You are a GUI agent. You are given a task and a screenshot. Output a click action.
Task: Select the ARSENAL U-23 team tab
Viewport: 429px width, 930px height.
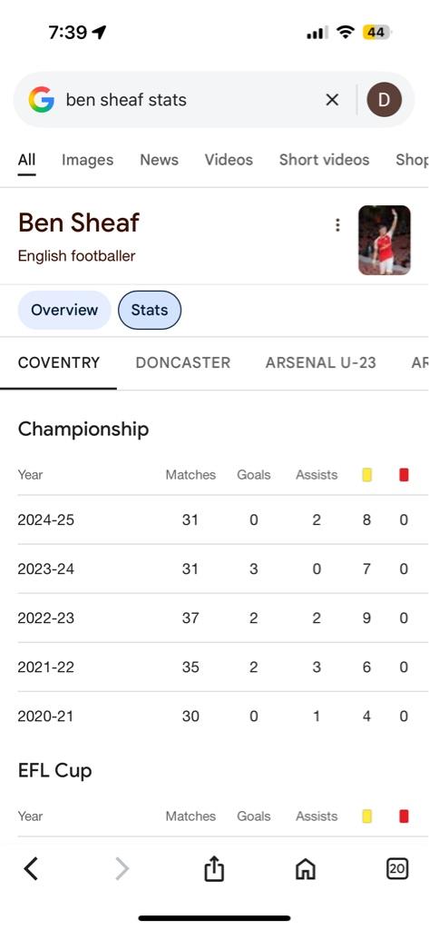pyautogui.click(x=320, y=363)
